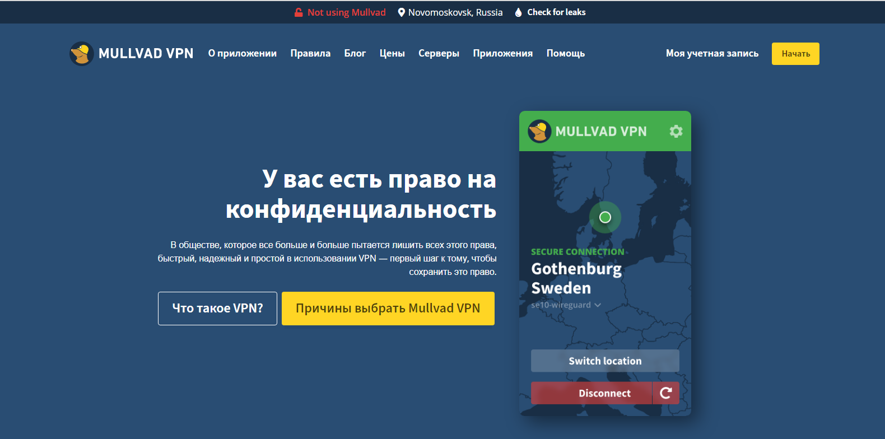Click the yellow "Начать" button
This screenshot has width=885, height=439.
click(x=795, y=54)
